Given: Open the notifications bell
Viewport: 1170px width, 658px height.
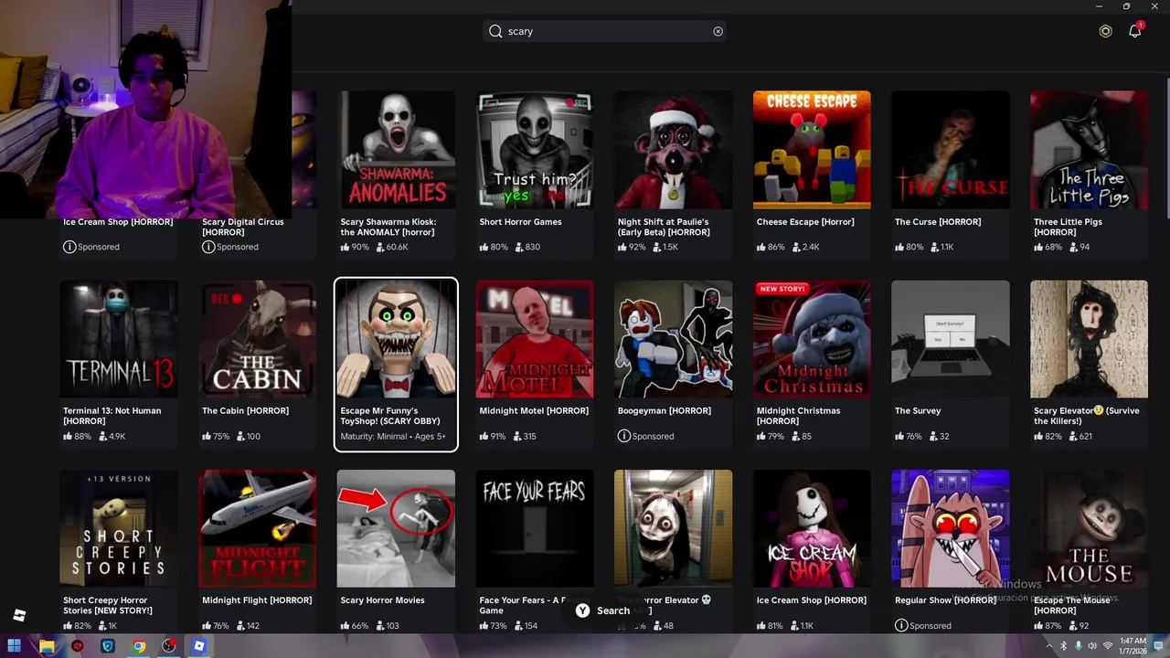Looking at the screenshot, I should coord(1135,31).
